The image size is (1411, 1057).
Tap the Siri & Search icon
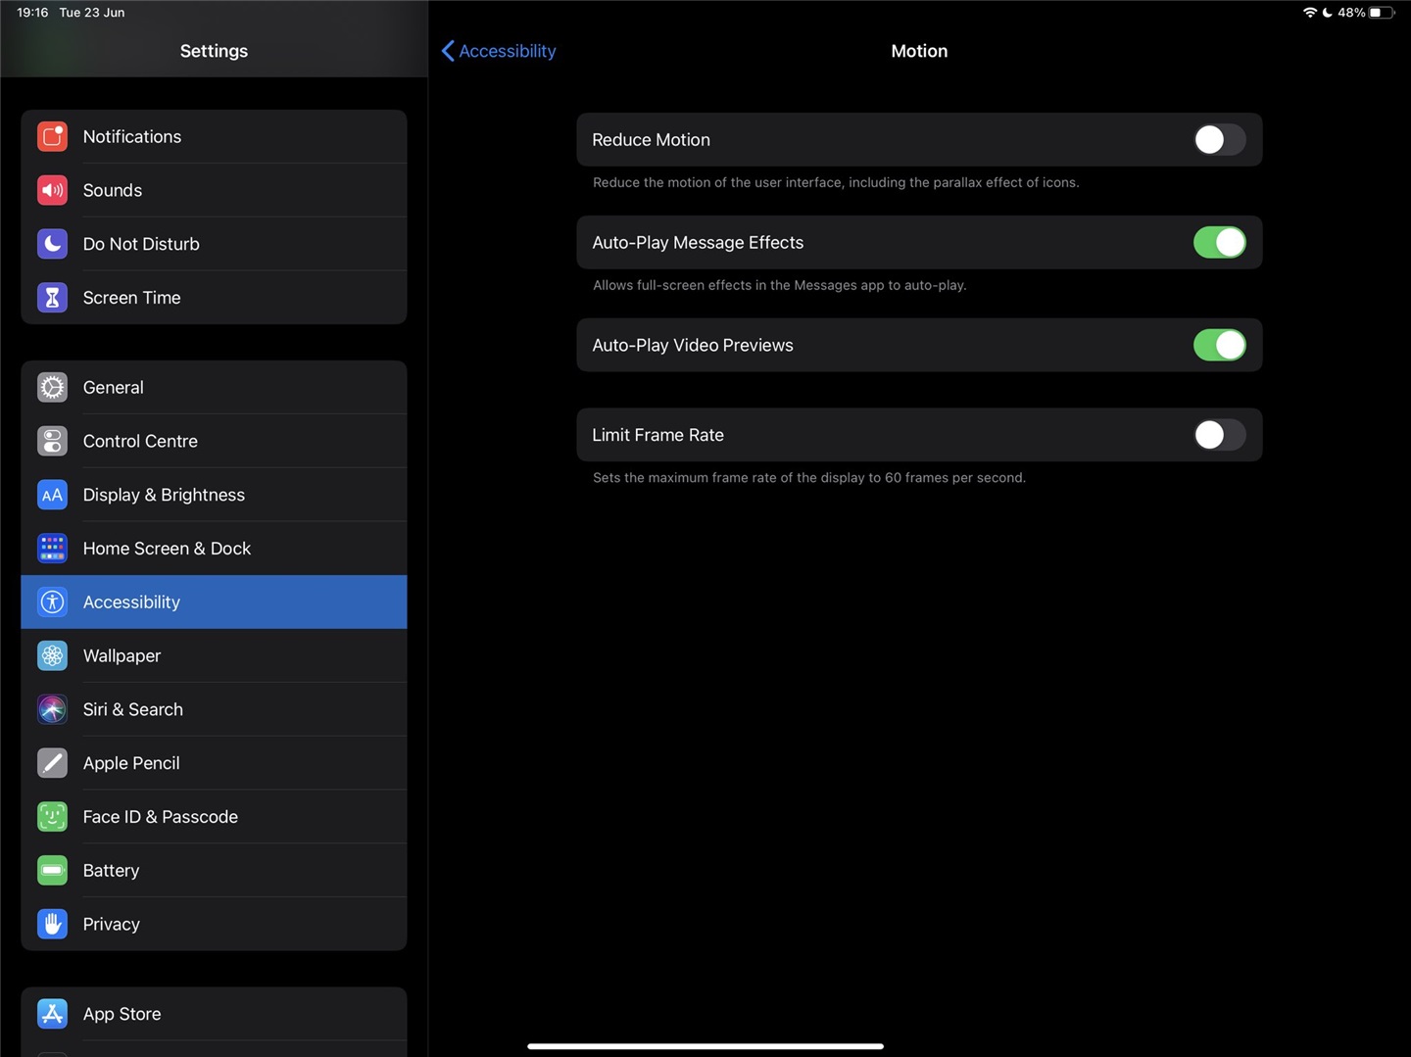(x=52, y=709)
